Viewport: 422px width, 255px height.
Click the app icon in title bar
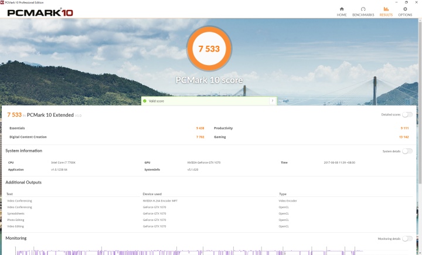click(2, 2)
